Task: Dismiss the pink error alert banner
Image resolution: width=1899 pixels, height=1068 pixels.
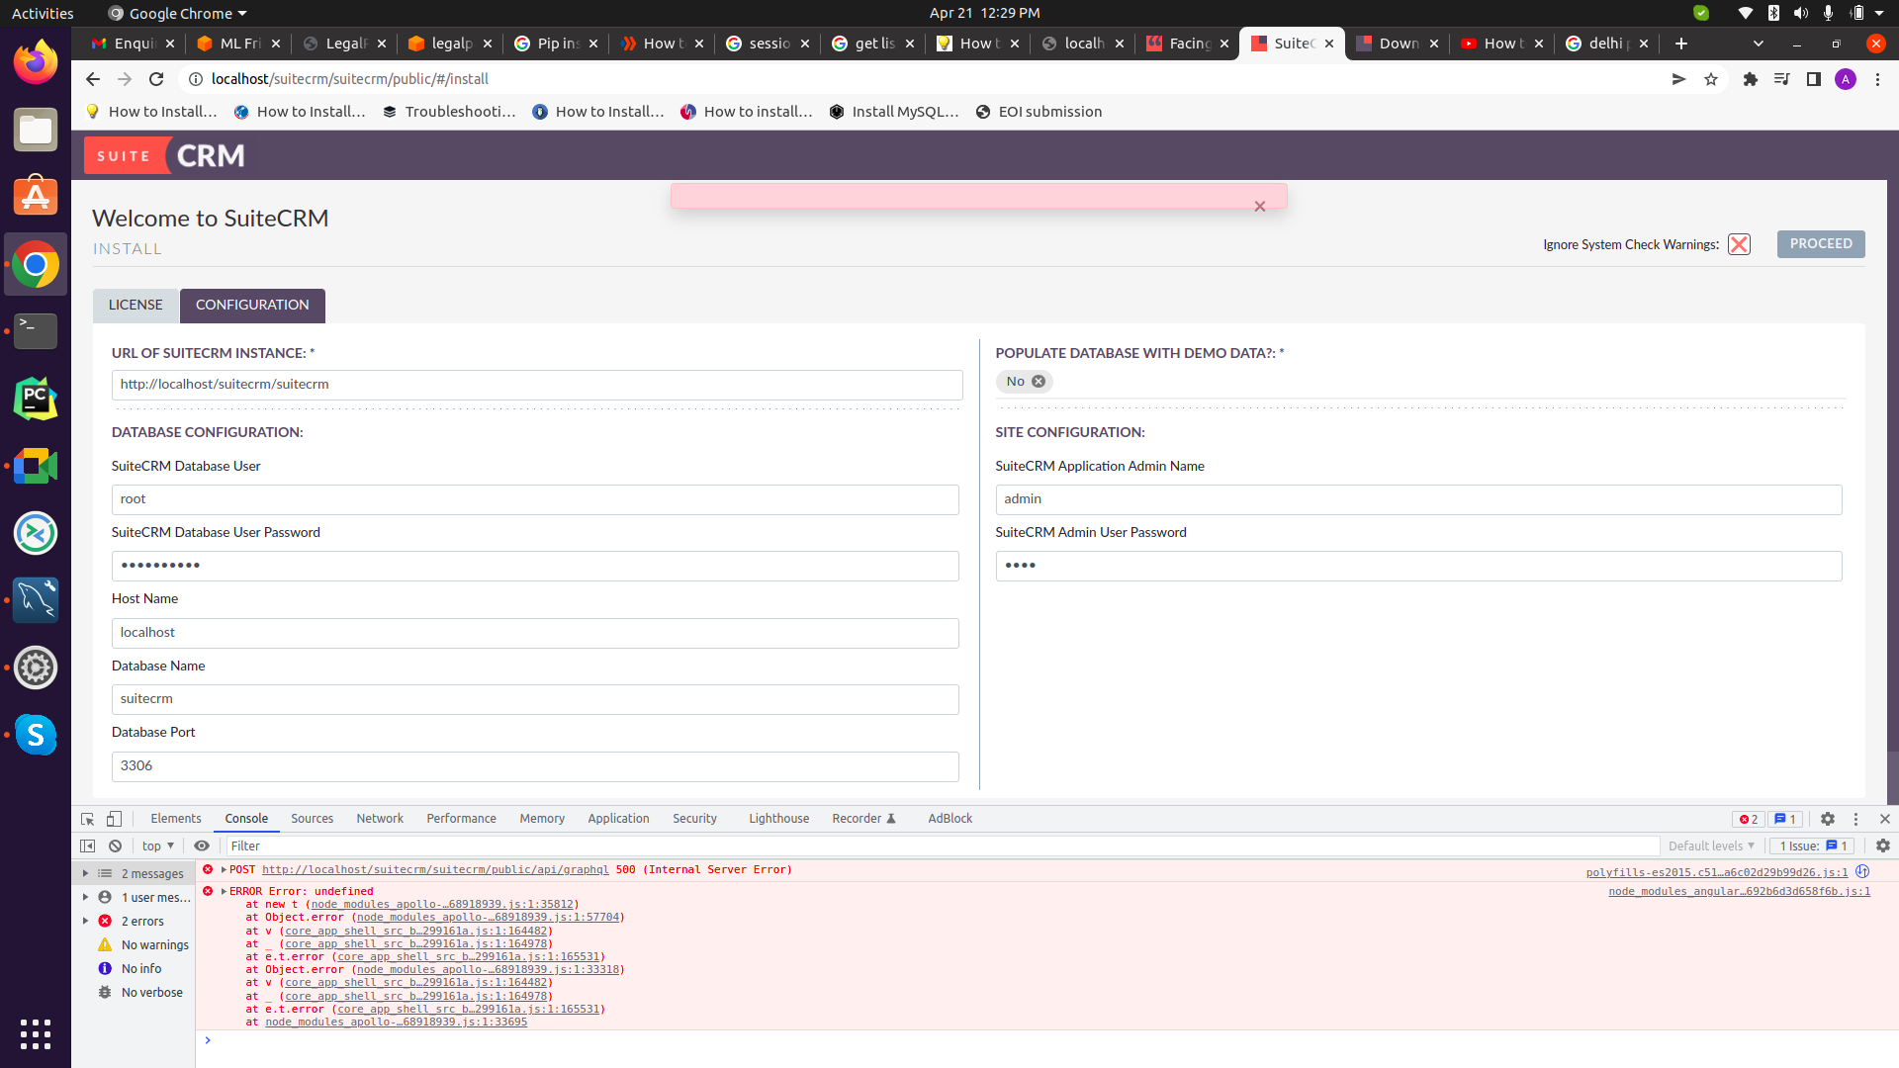Action: pos(1260,207)
